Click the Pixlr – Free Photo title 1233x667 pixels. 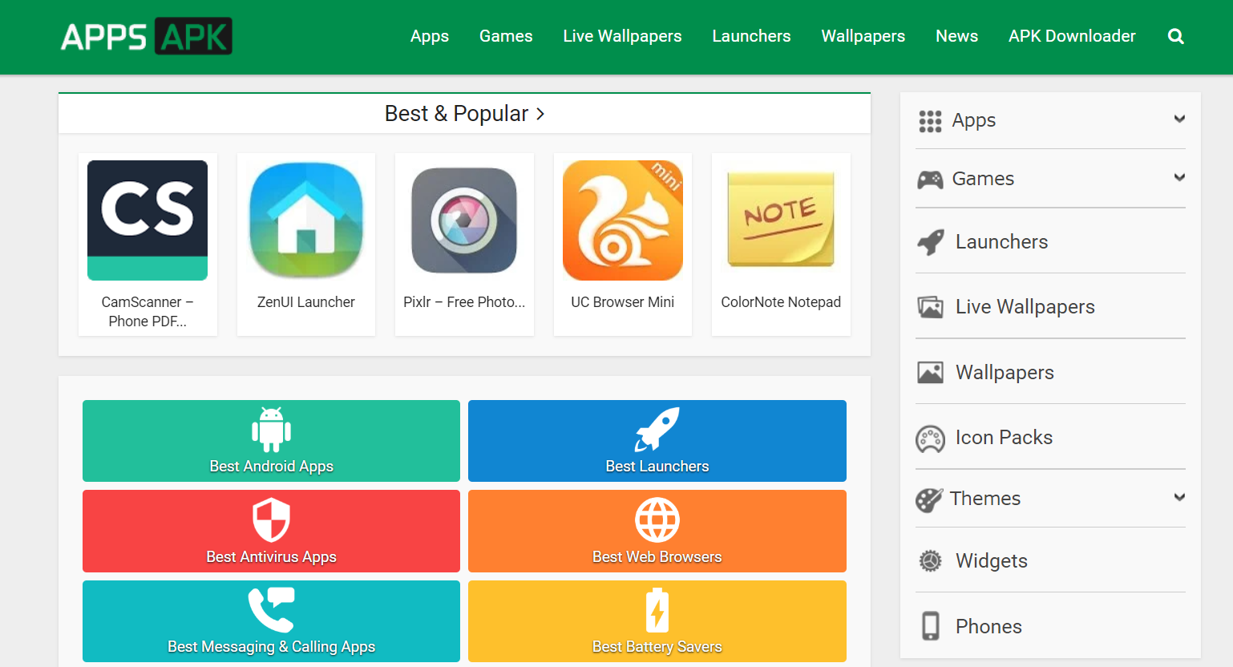[464, 302]
